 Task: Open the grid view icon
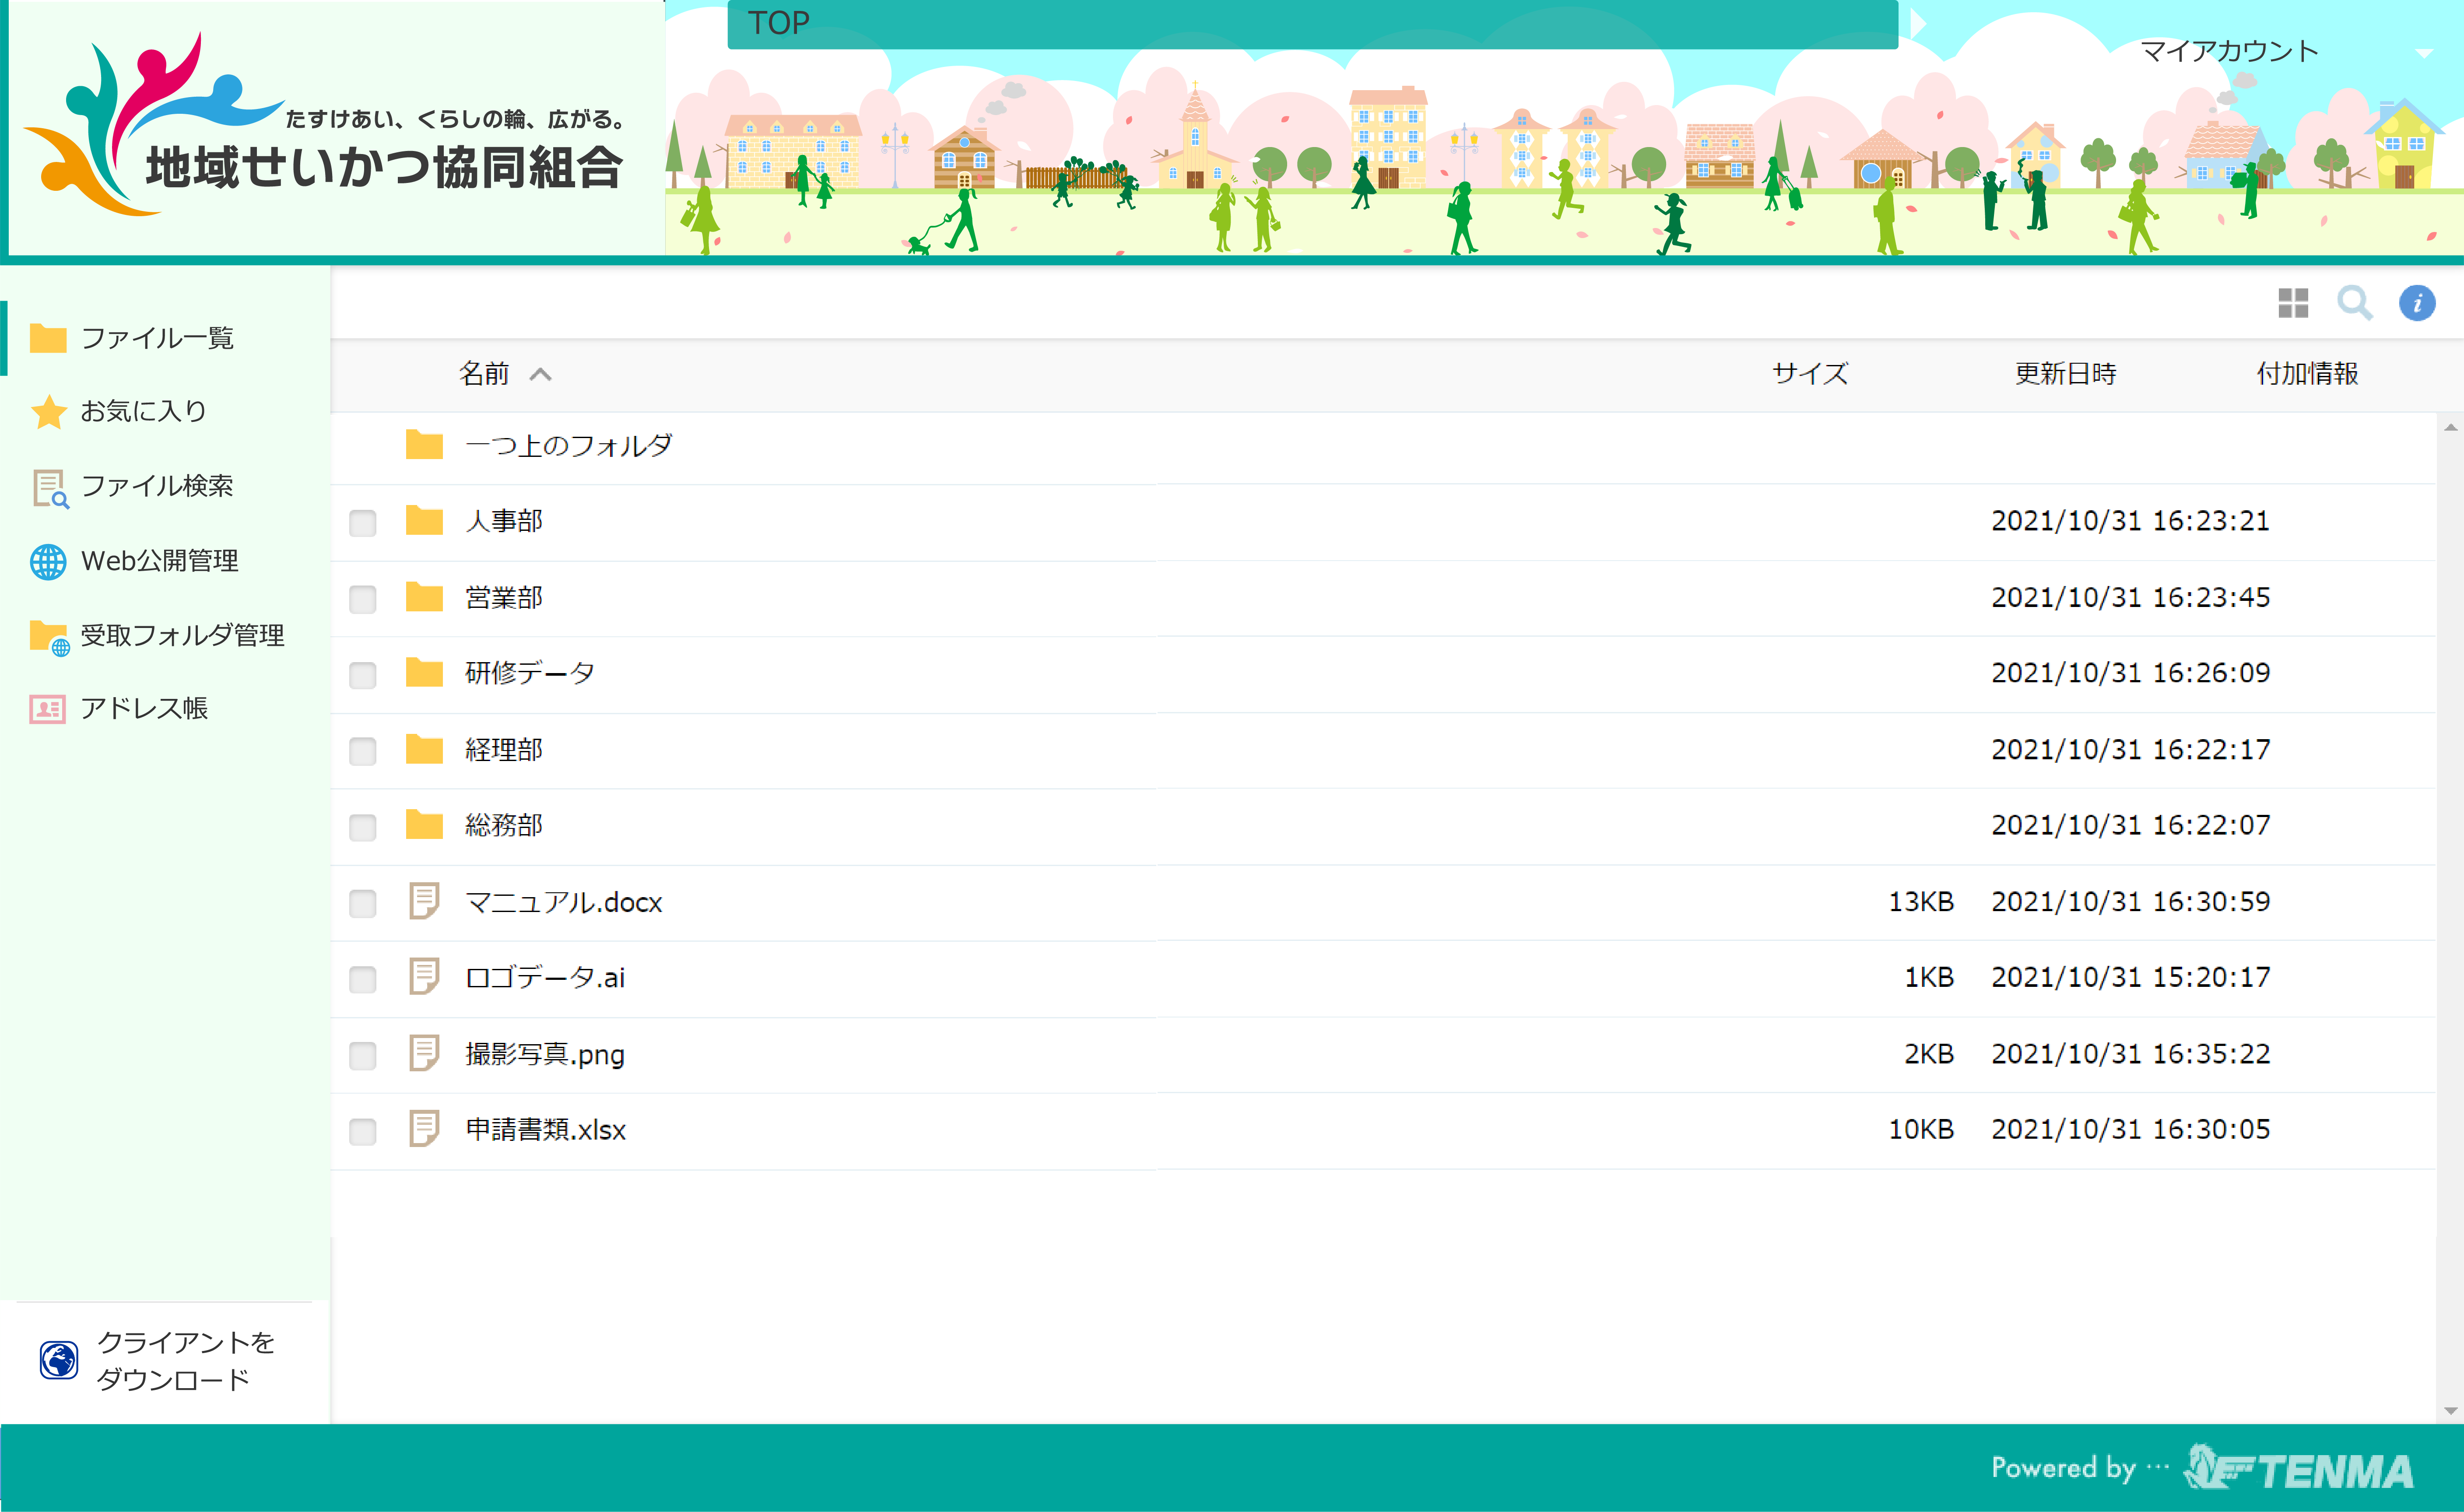(2292, 303)
